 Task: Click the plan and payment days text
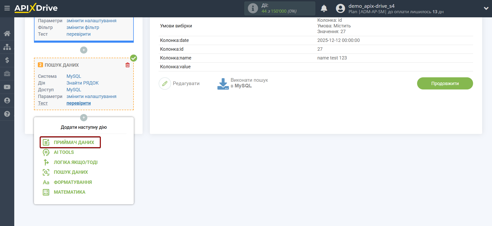point(396,12)
